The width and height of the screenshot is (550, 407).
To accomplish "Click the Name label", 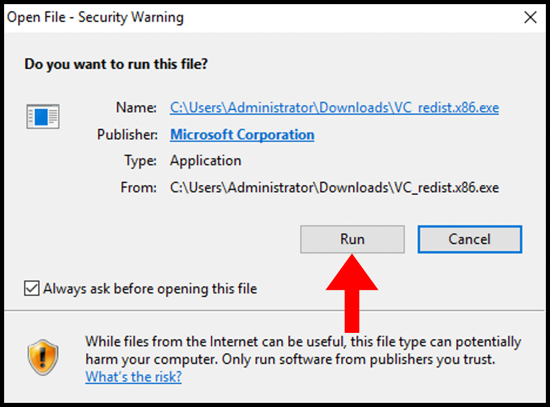I will (x=136, y=108).
